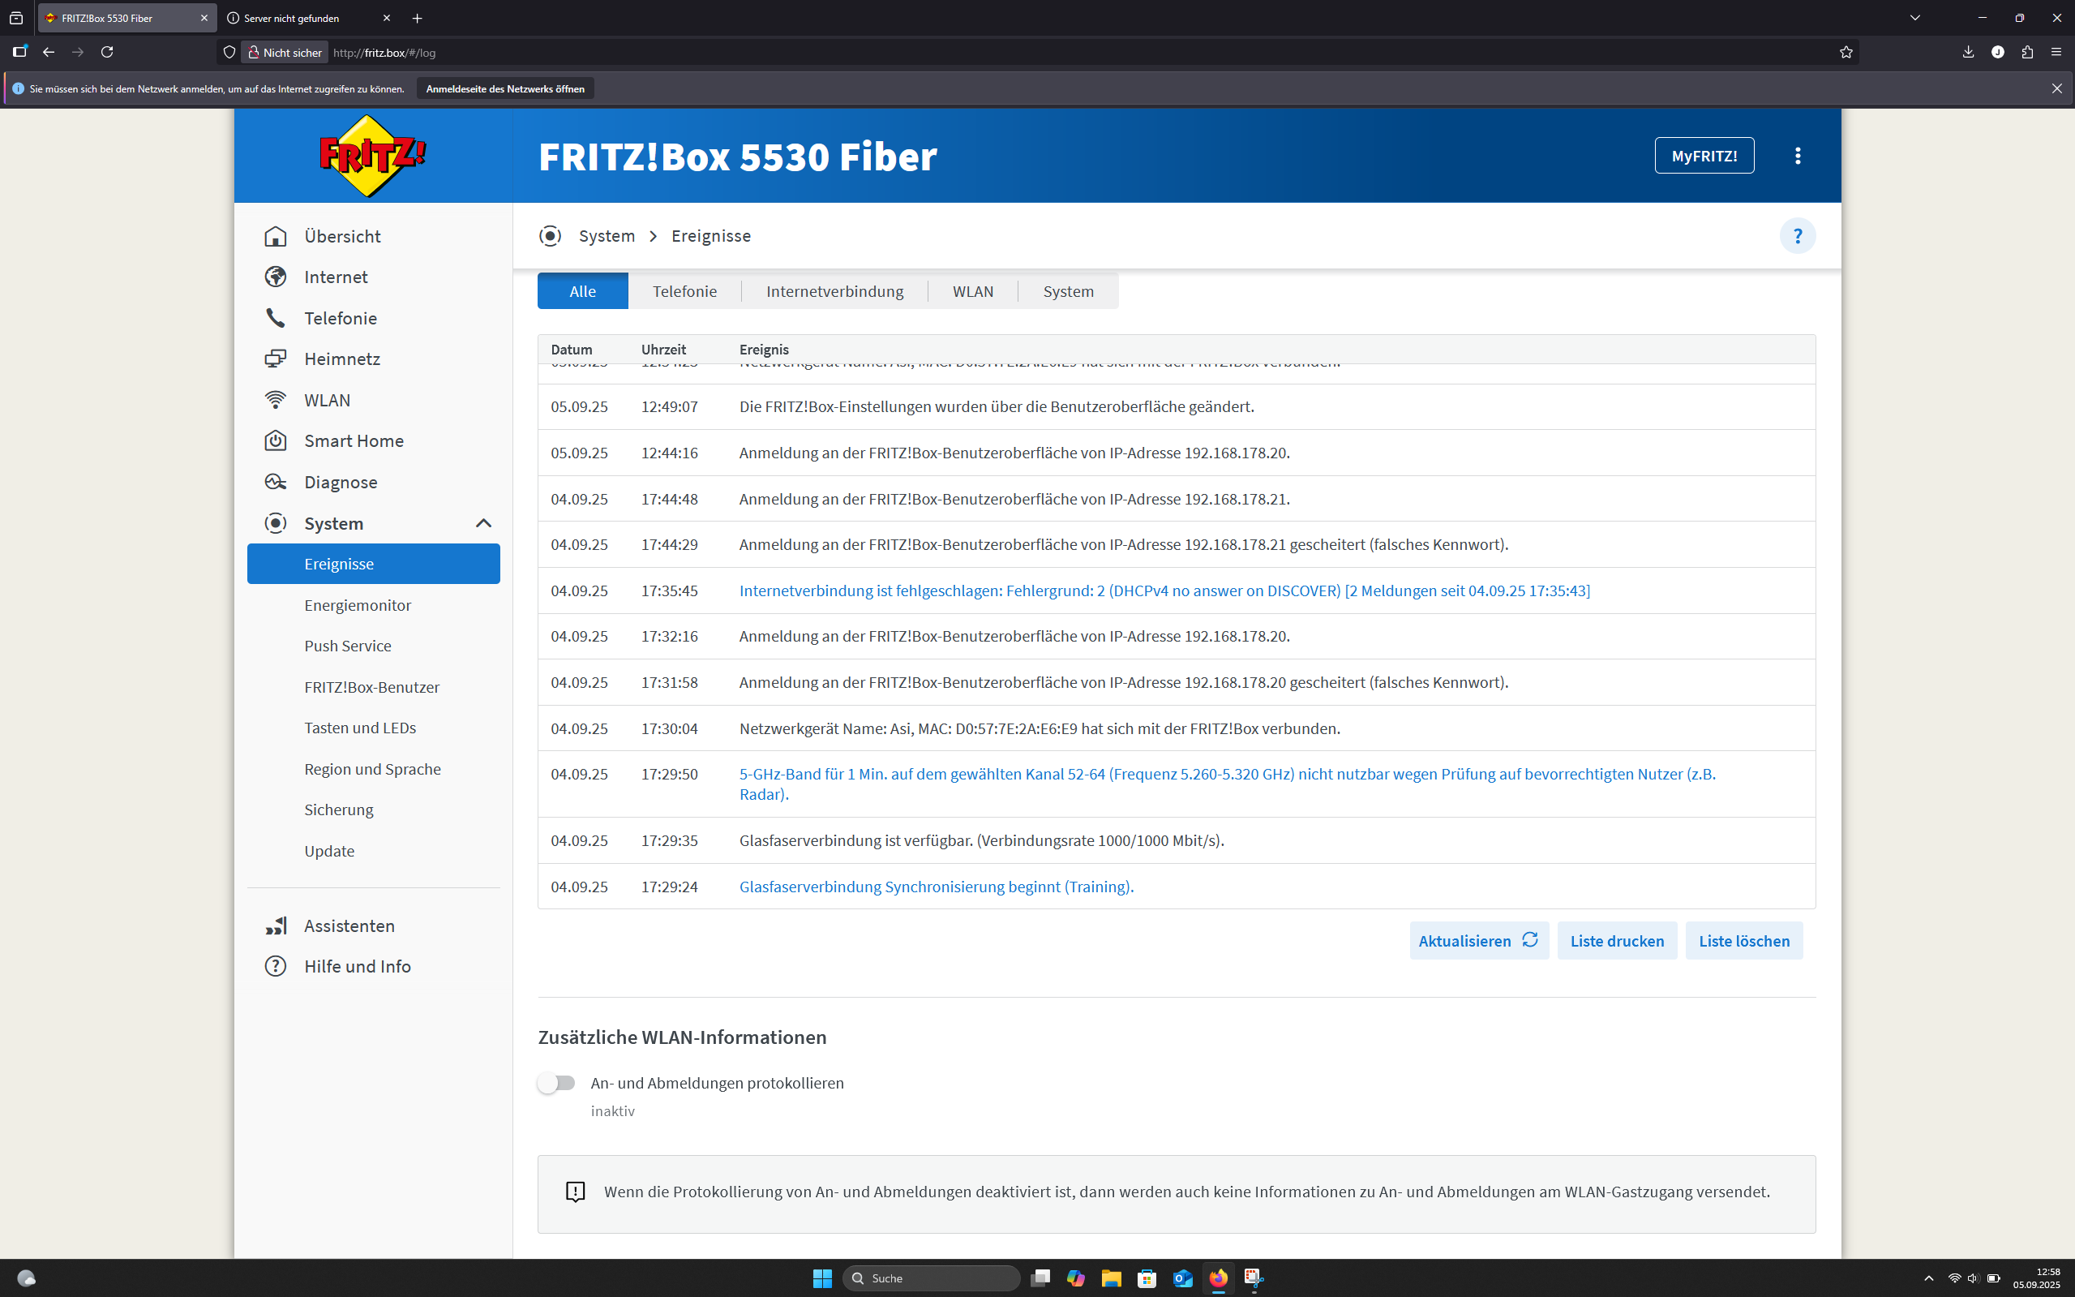Click the Hilfe und Info question icon

[x=275, y=967]
